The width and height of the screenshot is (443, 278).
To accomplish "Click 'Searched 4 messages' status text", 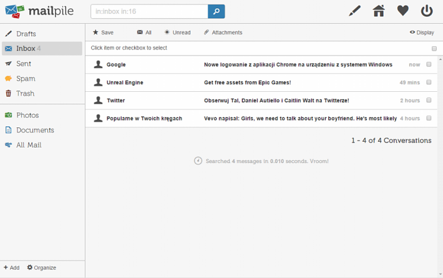I will [267, 161].
